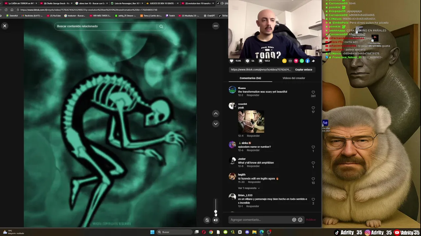Click Responder under Geese's comment

click(253, 95)
